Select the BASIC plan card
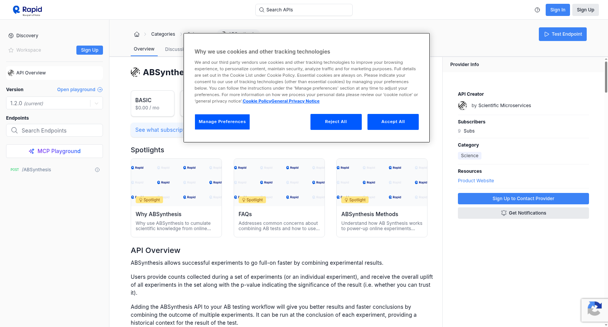The image size is (608, 327). pyautogui.click(x=152, y=103)
